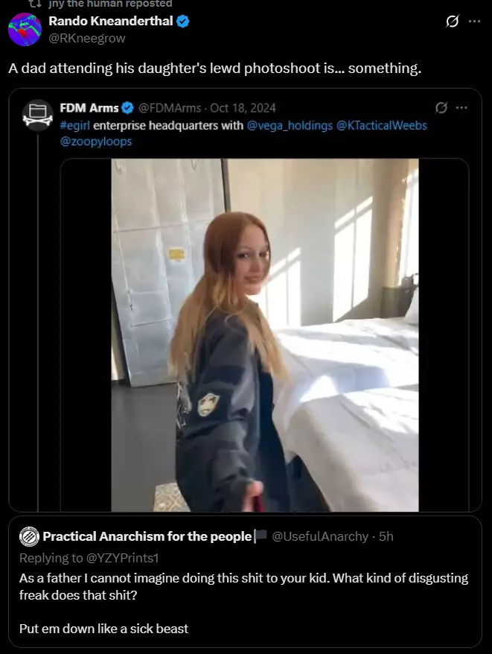This screenshot has height=654, width=492.
Task: Open the @KTacticalWeebs mention
Action: 382,126
